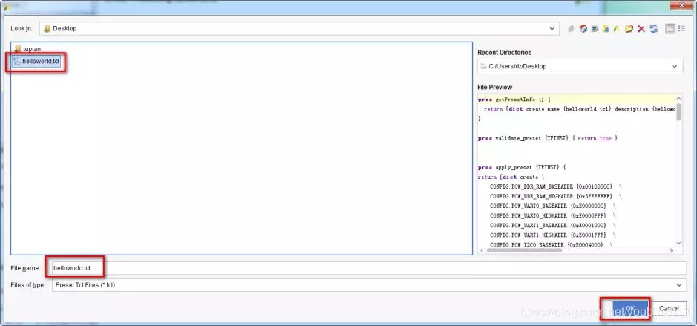The width and height of the screenshot is (697, 326).
Task: Jump to the home directory icon
Action: click(583, 28)
